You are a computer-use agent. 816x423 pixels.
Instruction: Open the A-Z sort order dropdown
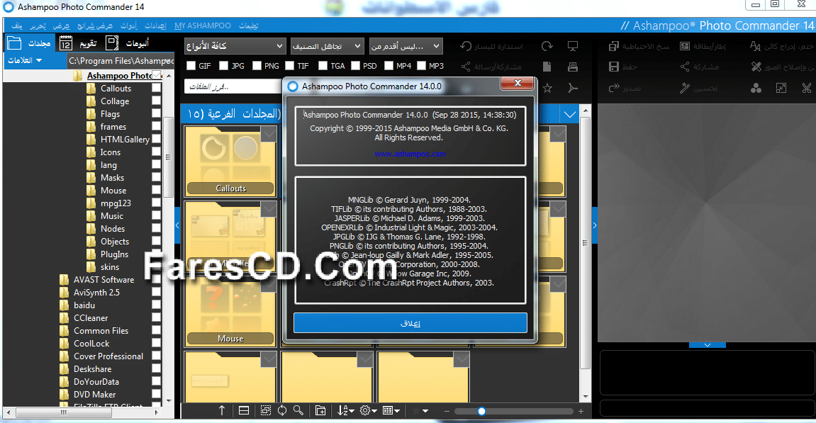coord(345,410)
